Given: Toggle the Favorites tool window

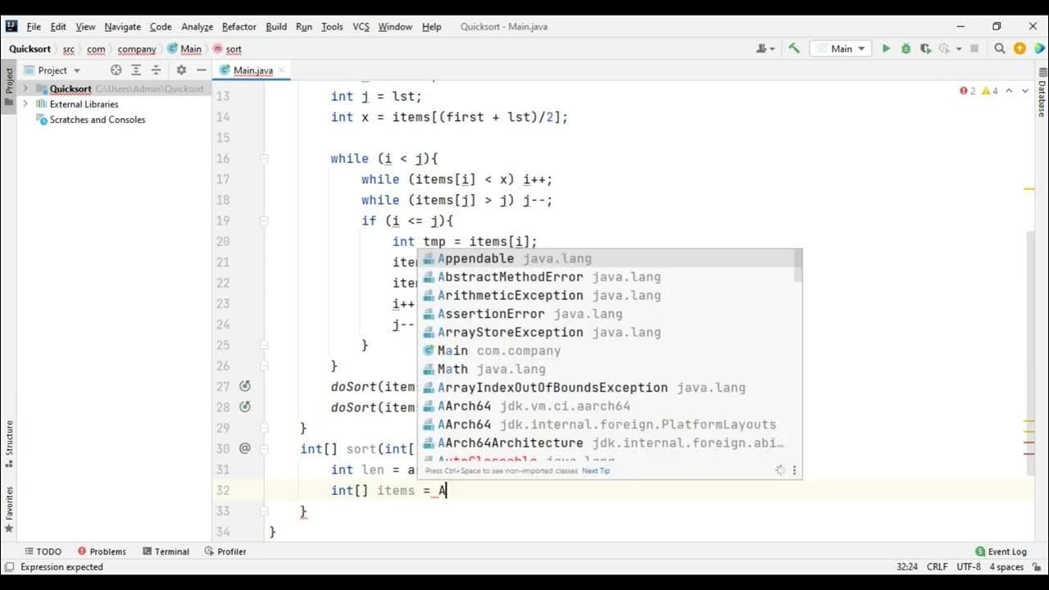Looking at the screenshot, I should [9, 509].
